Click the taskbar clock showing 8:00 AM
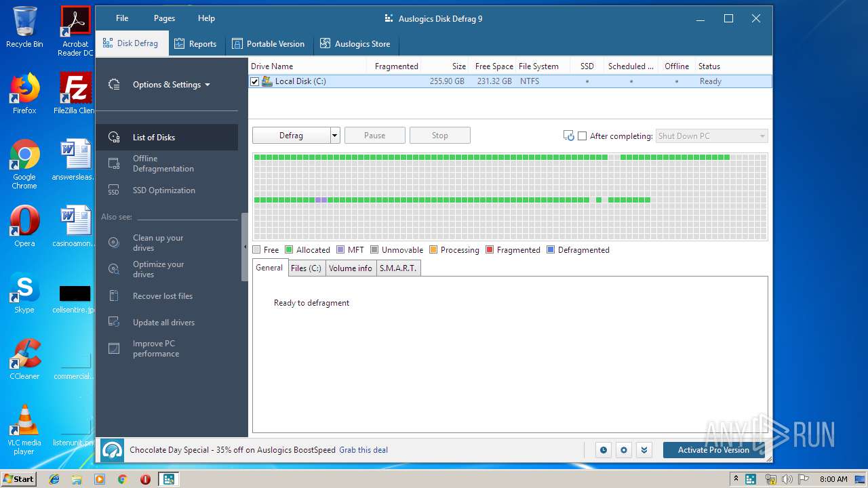Image resolution: width=868 pixels, height=488 pixels. (833, 479)
